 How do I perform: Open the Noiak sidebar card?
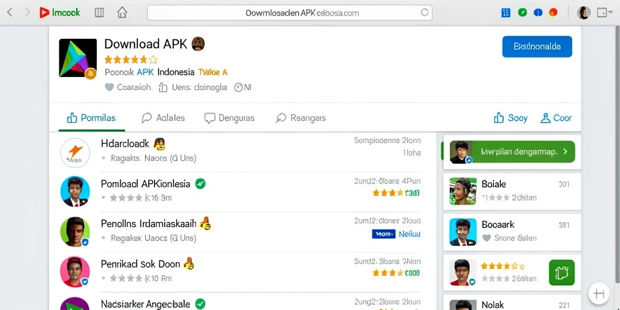(x=512, y=303)
